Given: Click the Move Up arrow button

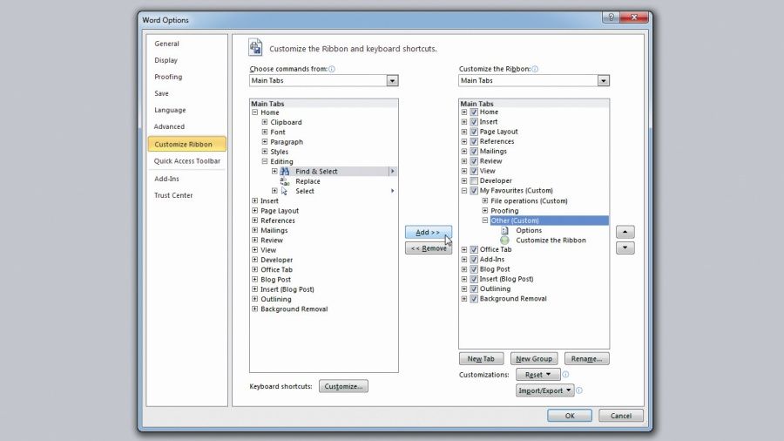Looking at the screenshot, I should [x=625, y=232].
